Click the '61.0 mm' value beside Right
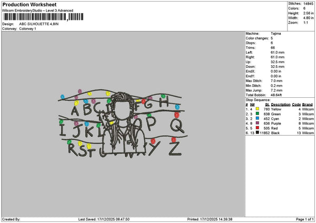Image resolution: width=316 pixels, height=223 pixels. point(278,57)
